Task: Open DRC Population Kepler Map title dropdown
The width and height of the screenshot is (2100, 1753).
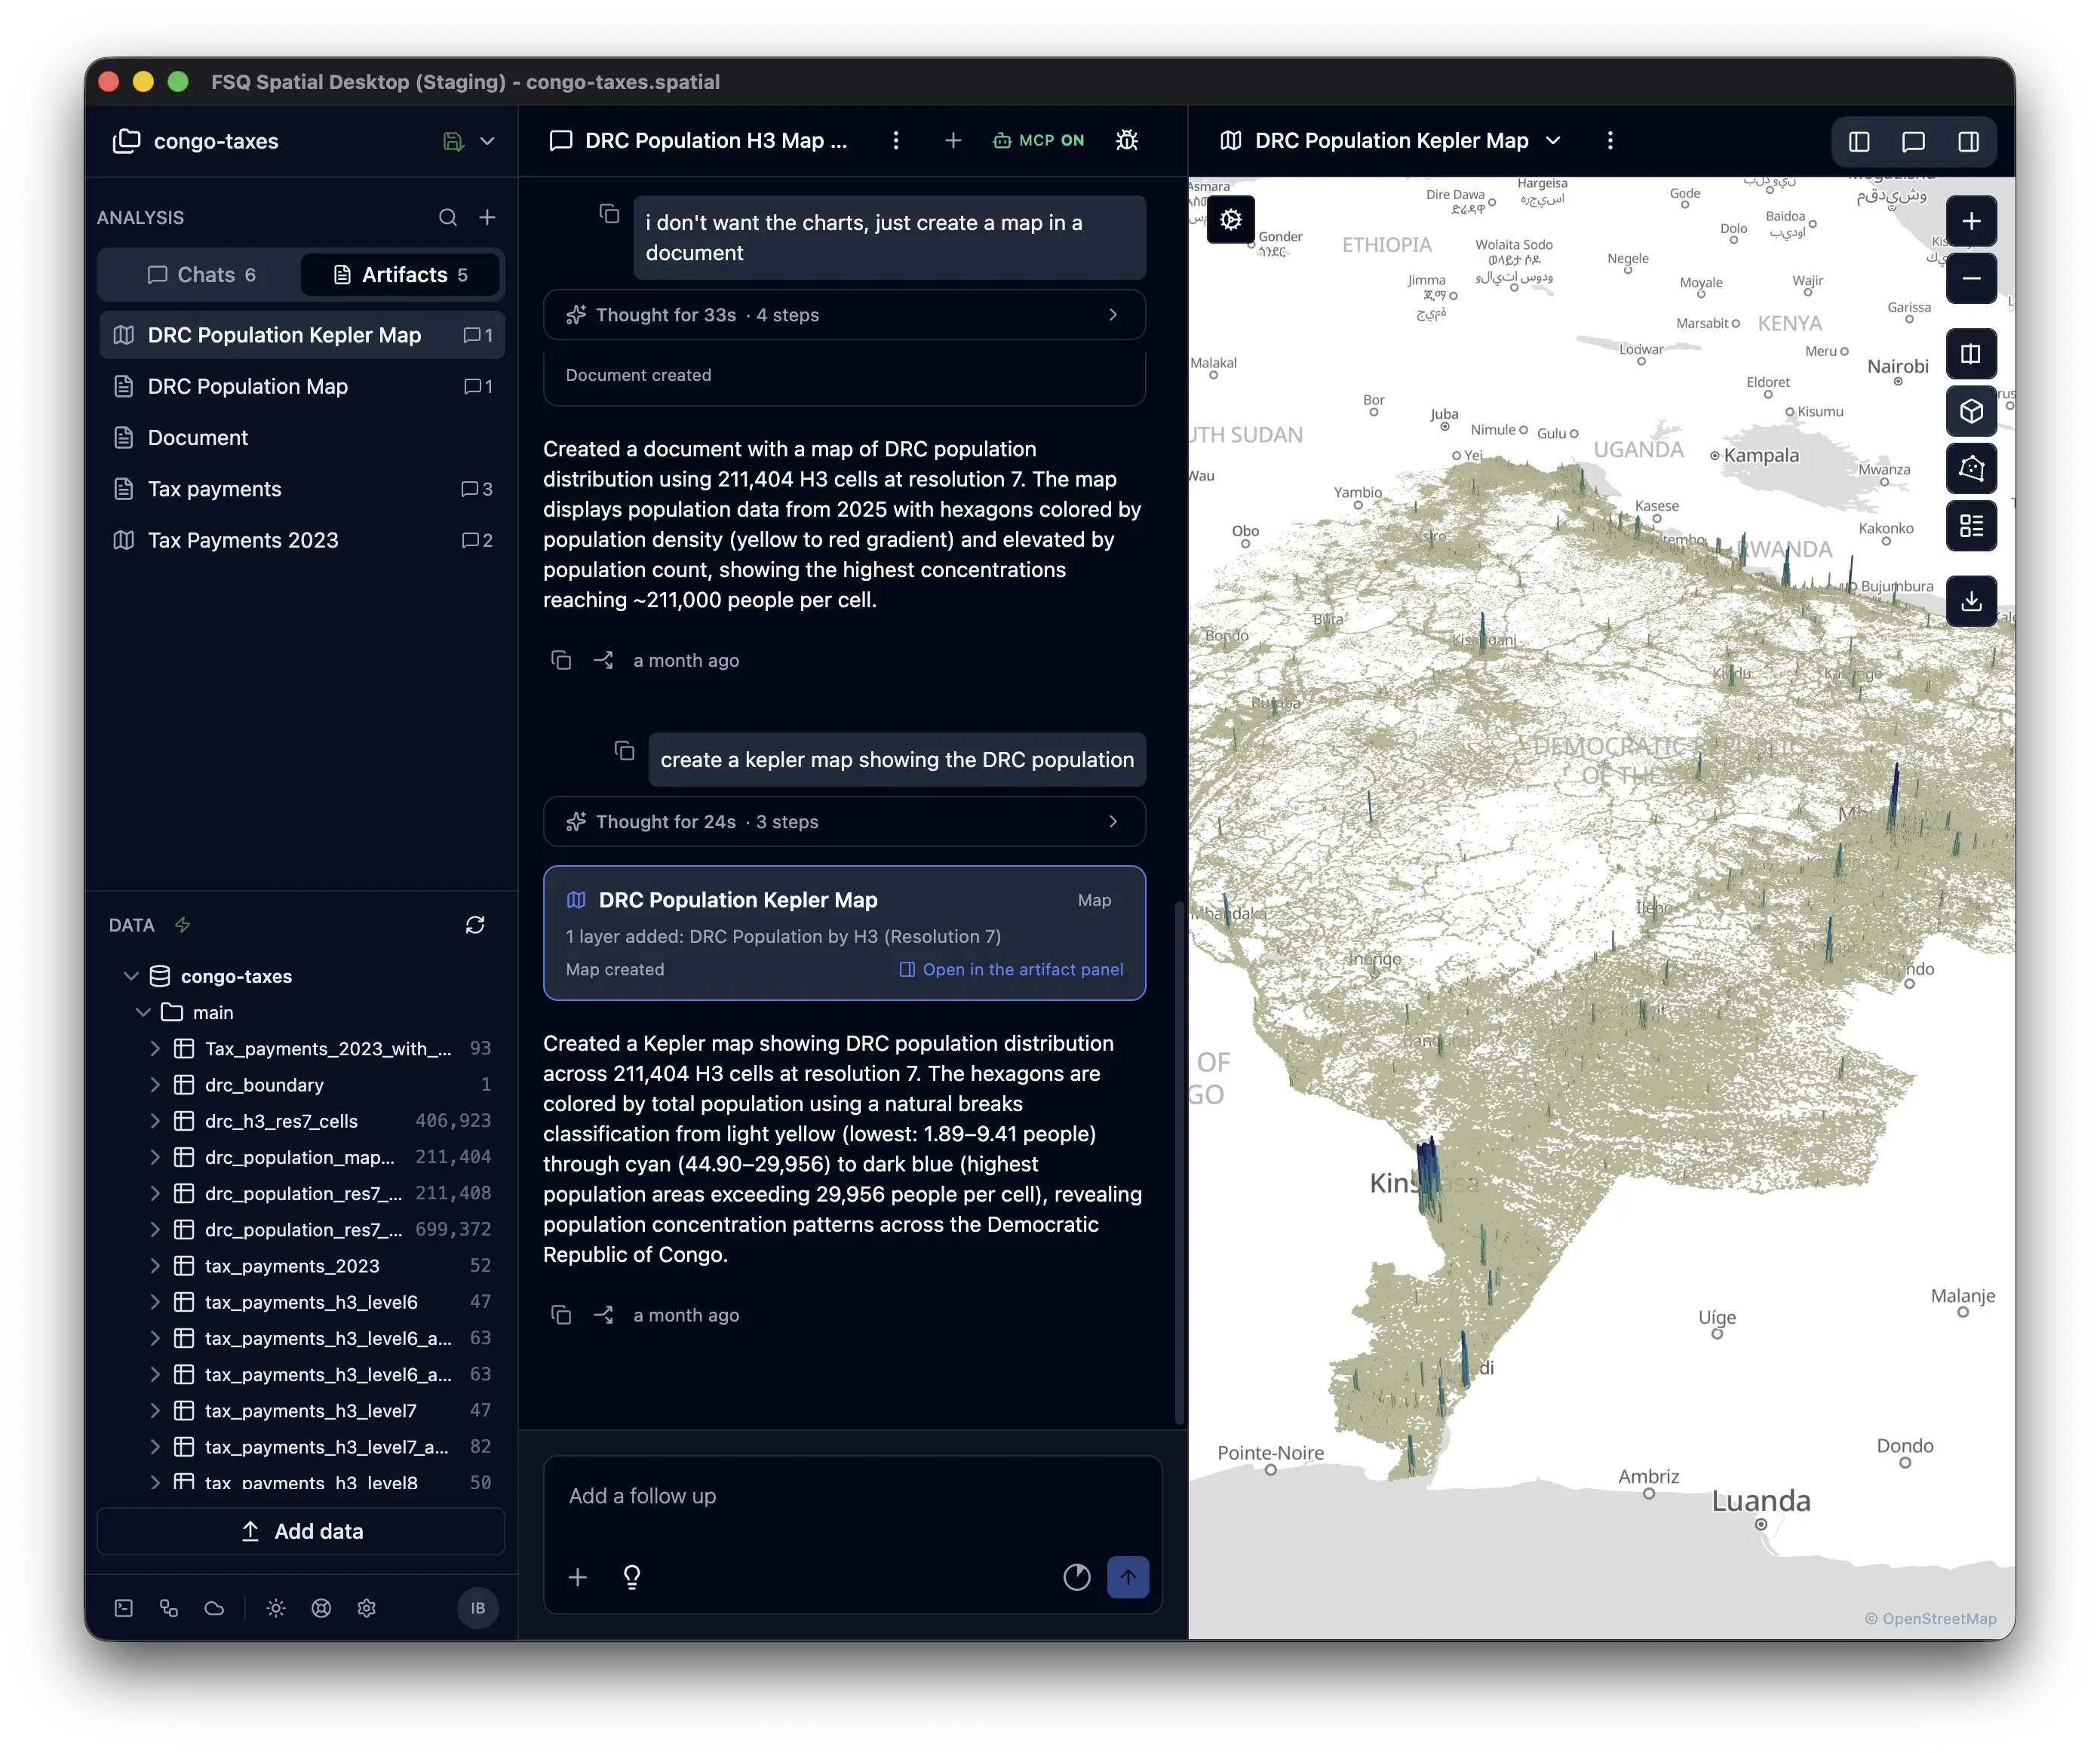Action: [x=1553, y=141]
